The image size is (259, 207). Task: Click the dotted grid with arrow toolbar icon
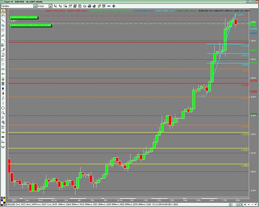pos(65,6)
